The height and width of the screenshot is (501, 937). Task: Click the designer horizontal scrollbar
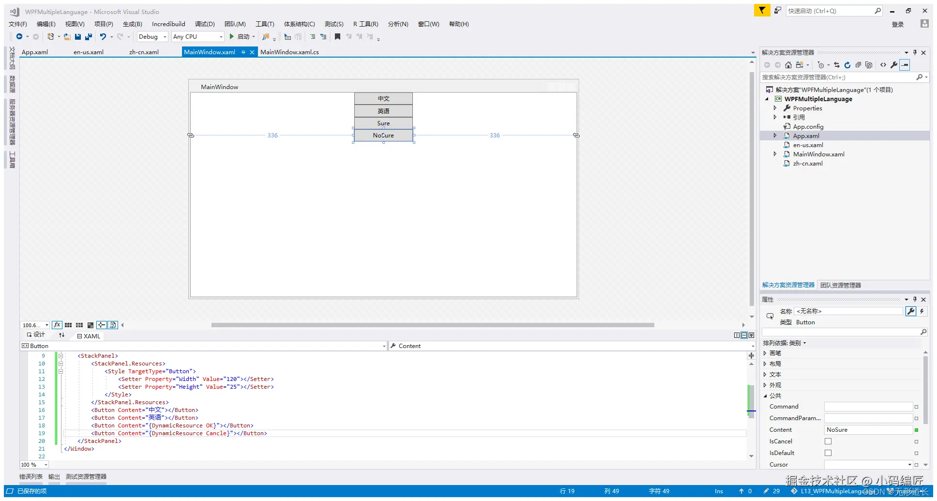[x=433, y=325]
